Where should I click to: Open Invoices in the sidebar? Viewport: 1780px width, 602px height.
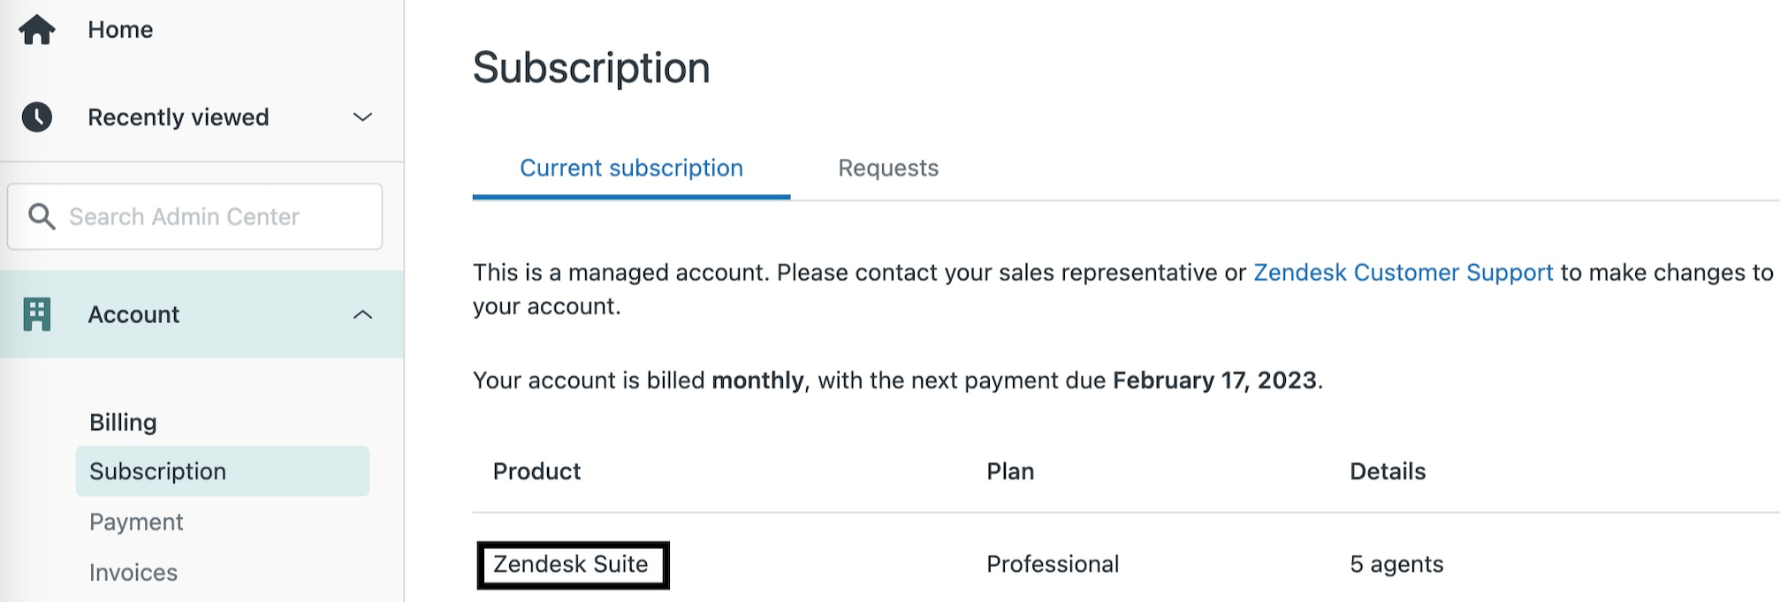133,573
